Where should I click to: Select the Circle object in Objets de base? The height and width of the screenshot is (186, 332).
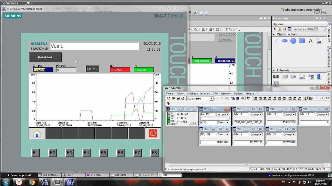click(x=293, y=41)
